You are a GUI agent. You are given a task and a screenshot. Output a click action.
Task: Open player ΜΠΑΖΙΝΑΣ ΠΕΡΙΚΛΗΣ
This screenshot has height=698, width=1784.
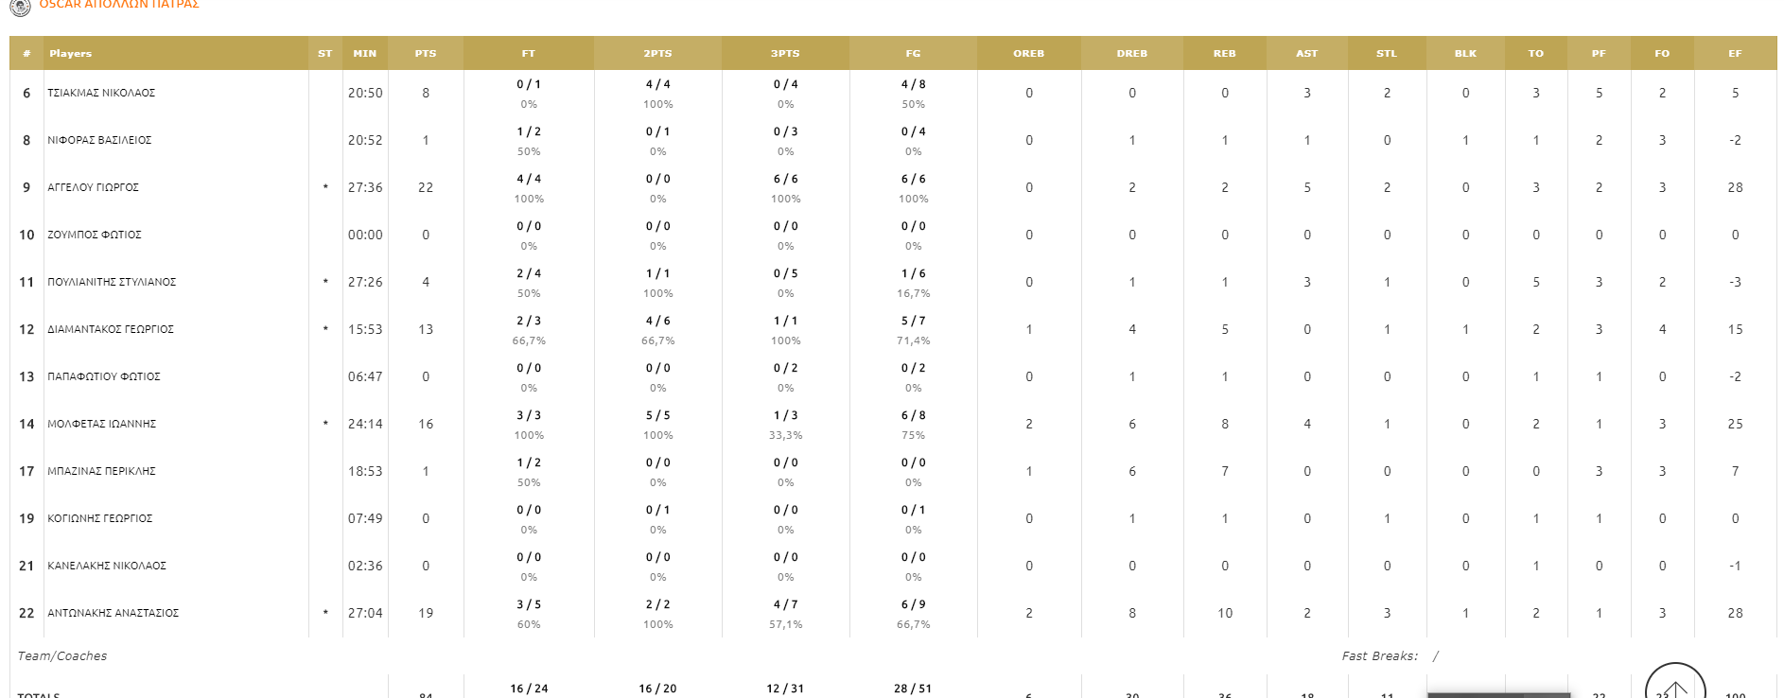coord(102,472)
